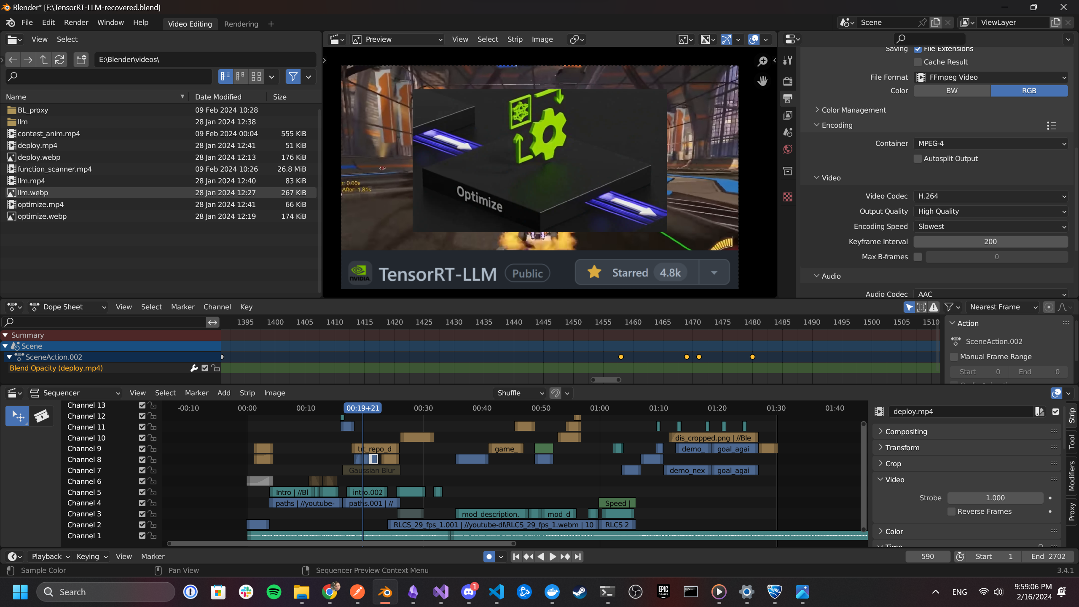Screen dimensions: 1079x607
Task: Select BW color mode
Action: (952, 91)
